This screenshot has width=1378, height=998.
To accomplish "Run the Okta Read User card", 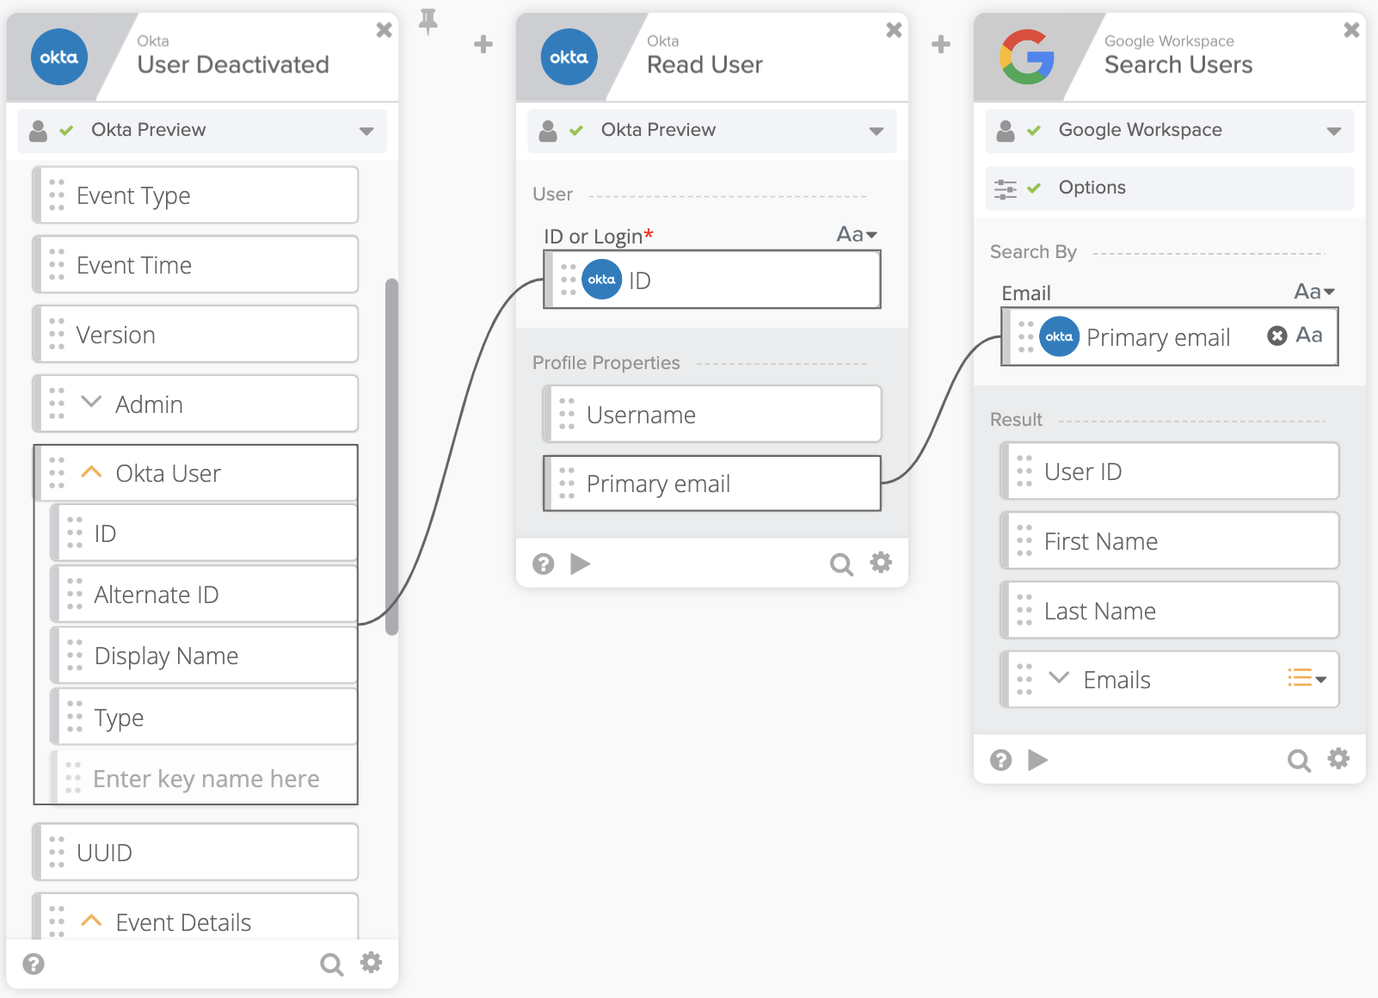I will pyautogui.click(x=581, y=564).
